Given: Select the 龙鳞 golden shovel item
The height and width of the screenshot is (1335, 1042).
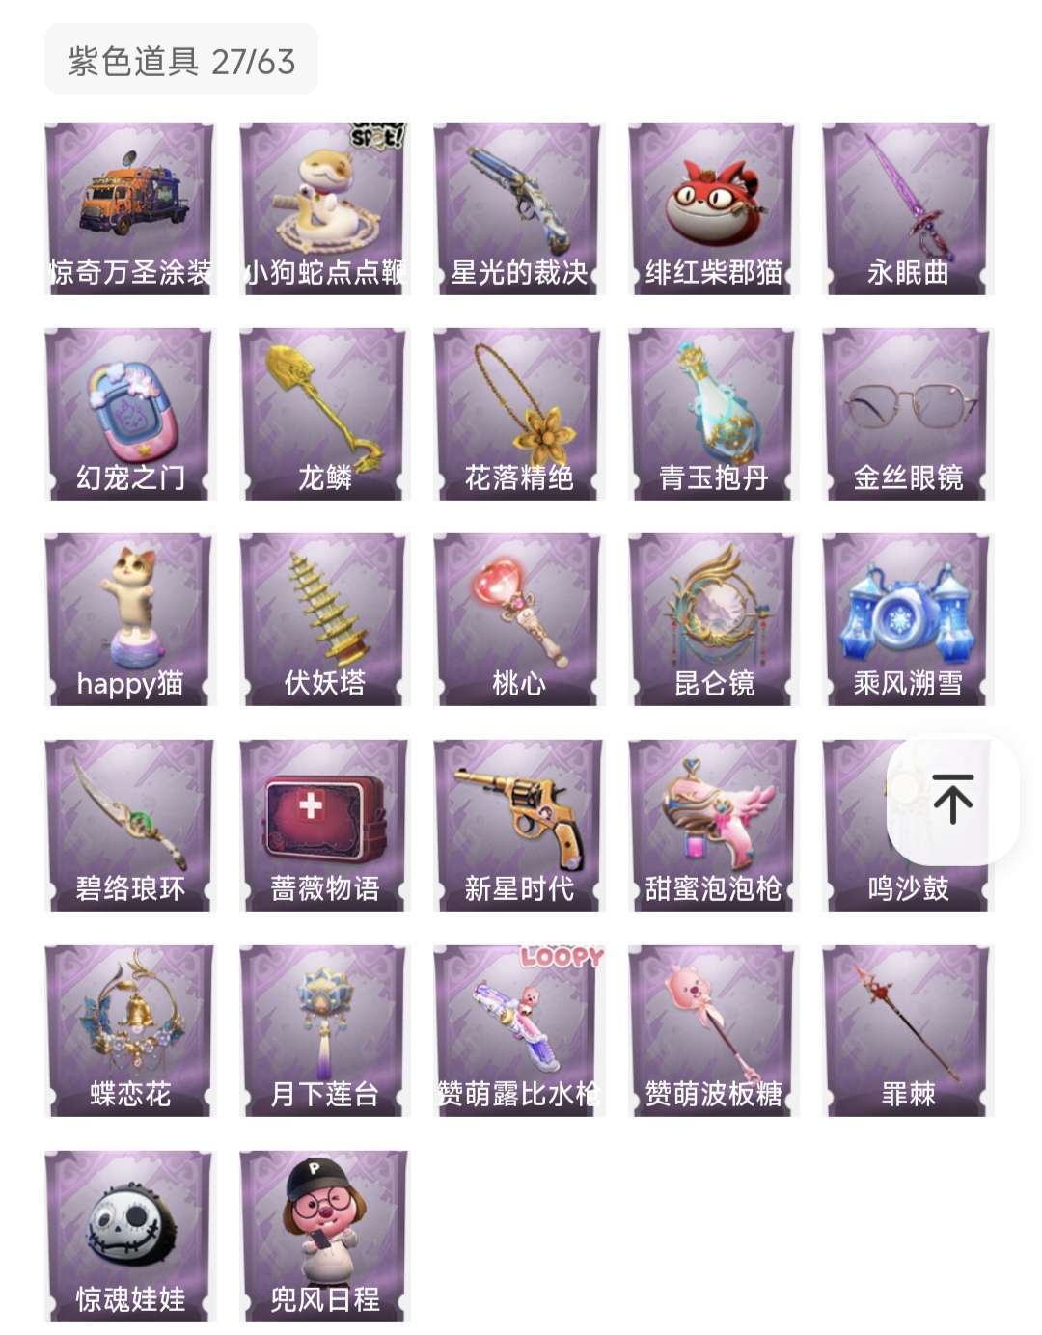Looking at the screenshot, I should click(x=325, y=414).
